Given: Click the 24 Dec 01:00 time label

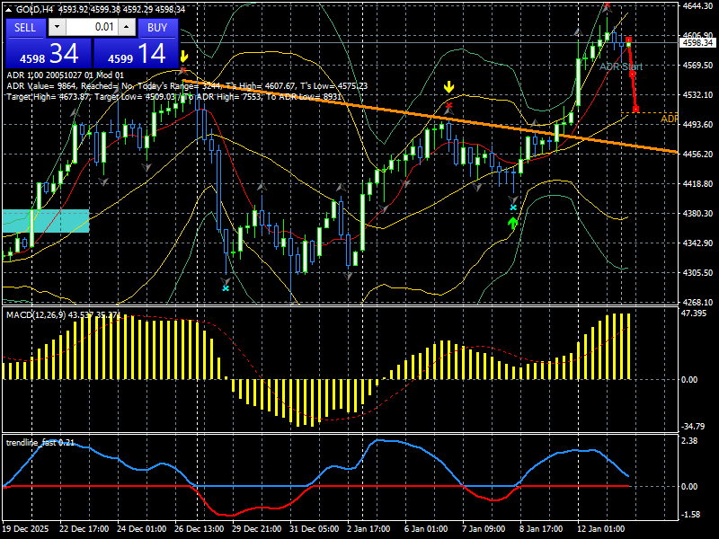Looking at the screenshot, I should point(142,529).
